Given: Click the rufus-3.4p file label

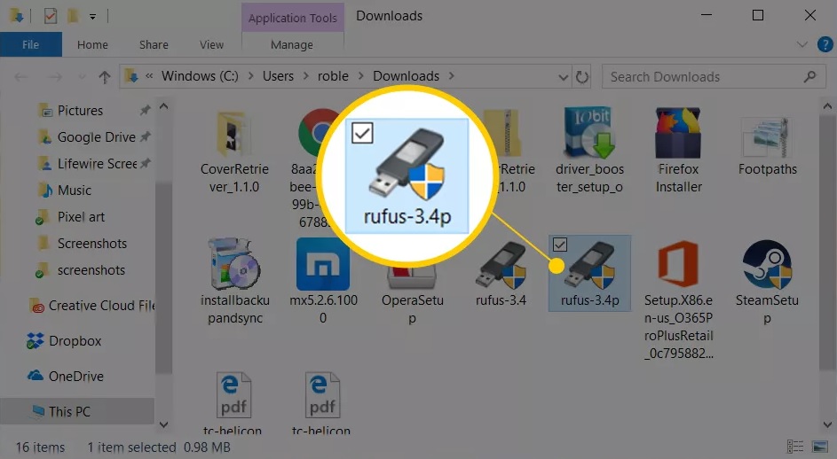Looking at the screenshot, I should [590, 300].
